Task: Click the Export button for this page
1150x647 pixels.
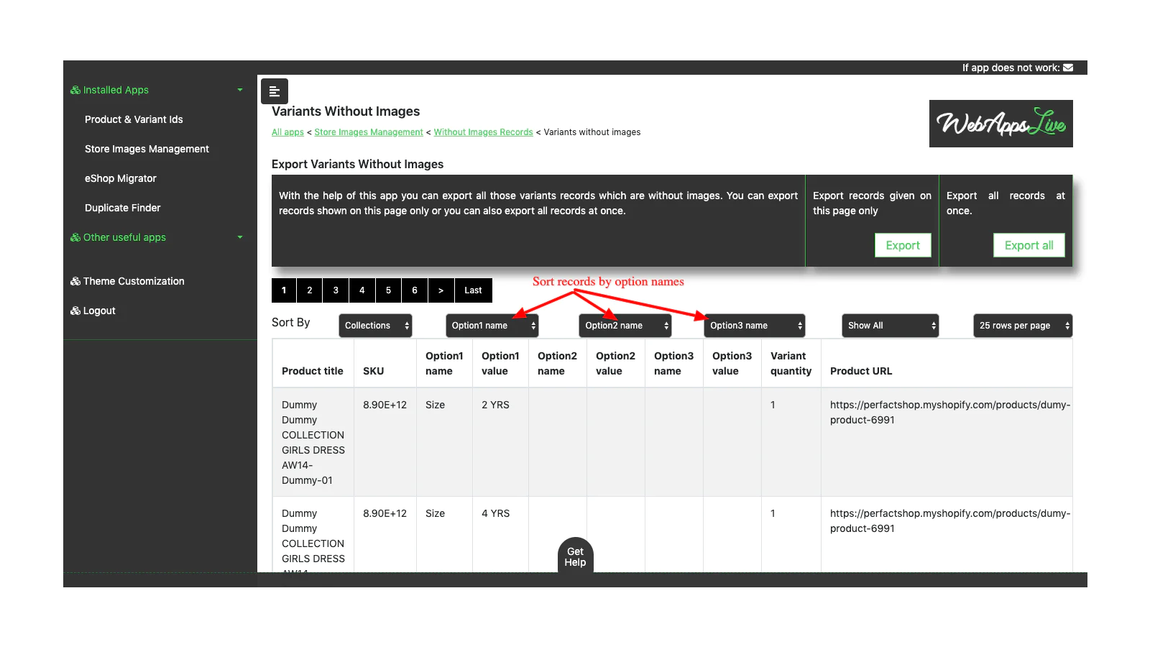Action: click(x=902, y=245)
